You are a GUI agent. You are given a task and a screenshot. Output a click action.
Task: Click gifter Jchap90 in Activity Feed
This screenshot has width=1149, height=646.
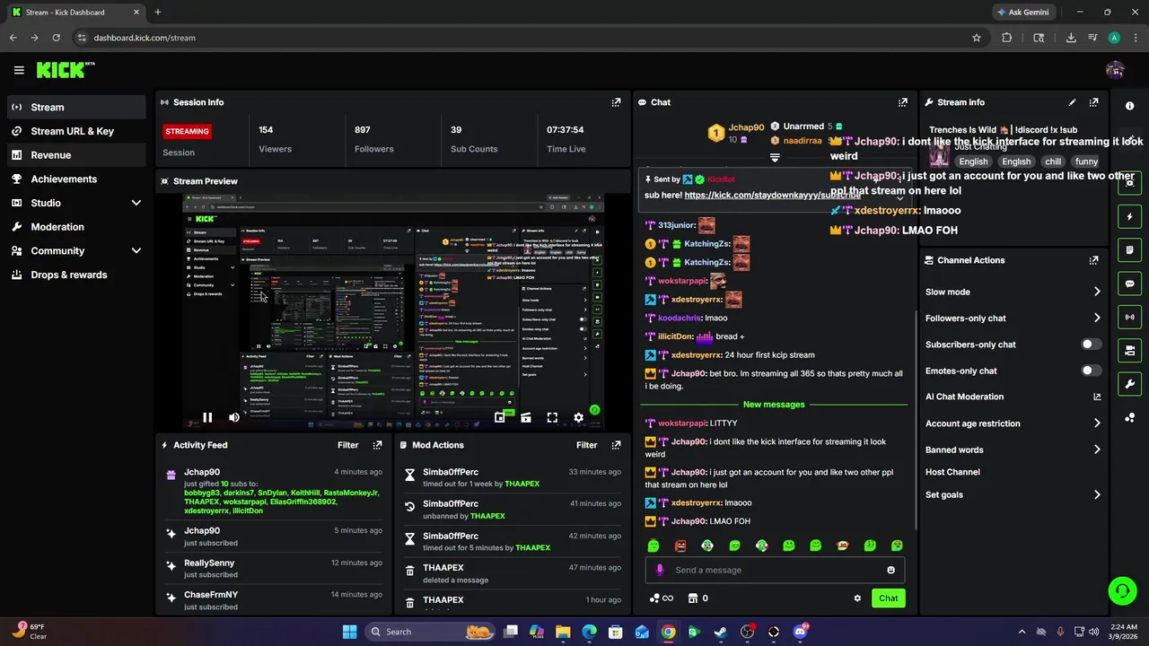pyautogui.click(x=202, y=472)
